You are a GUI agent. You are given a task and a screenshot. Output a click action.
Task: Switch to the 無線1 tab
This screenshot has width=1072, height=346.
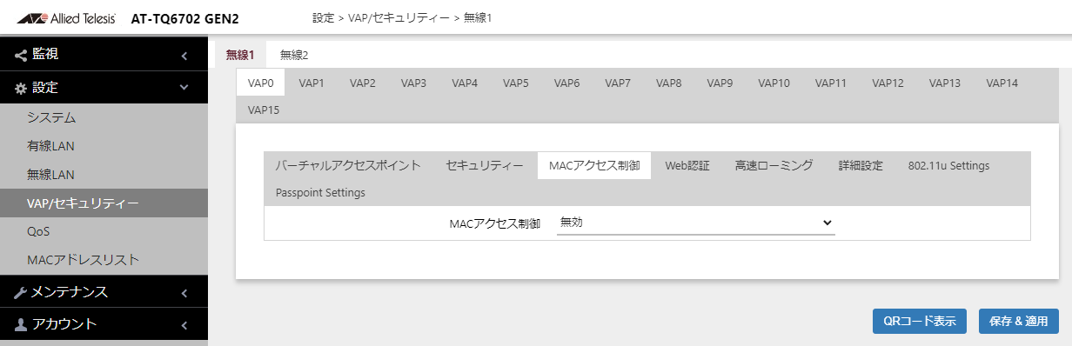[240, 55]
